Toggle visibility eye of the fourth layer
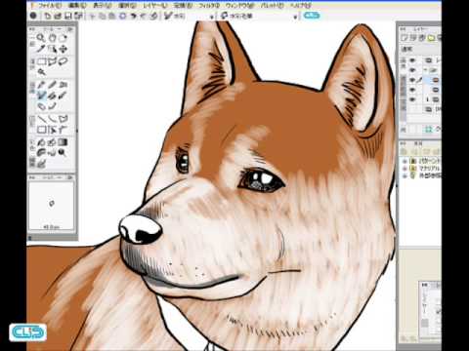469x351 pixels. pos(412,90)
